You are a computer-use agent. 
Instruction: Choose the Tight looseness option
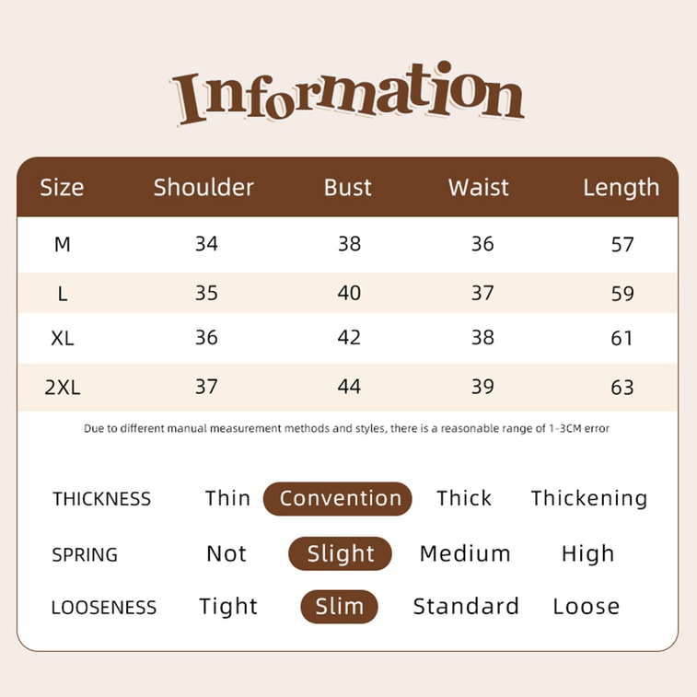click(x=228, y=607)
